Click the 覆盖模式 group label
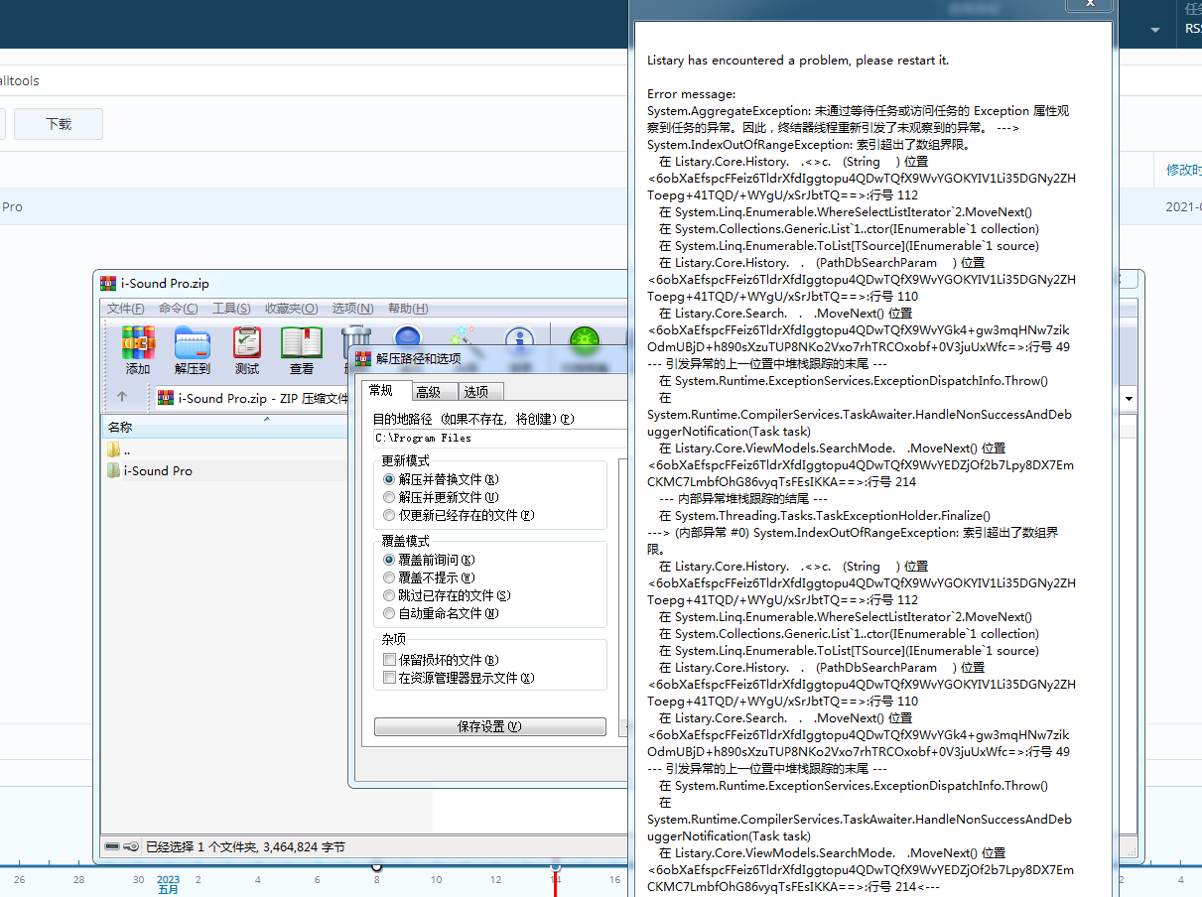 tap(406, 541)
